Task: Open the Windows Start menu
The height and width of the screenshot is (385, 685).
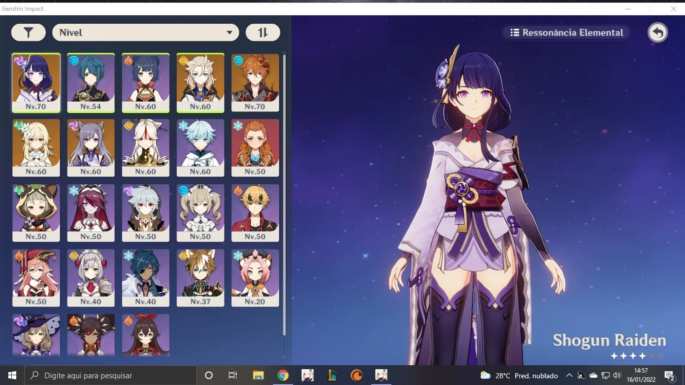Action: coord(12,375)
